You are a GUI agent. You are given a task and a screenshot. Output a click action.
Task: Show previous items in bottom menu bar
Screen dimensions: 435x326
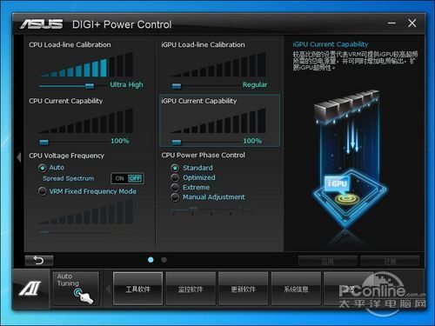[x=109, y=289]
